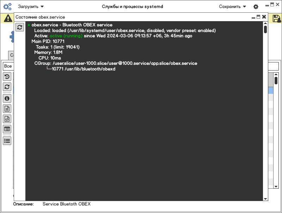The image size is (282, 213).
Task: Click the 'CPU: 10ms' line
Action: (x=50, y=58)
